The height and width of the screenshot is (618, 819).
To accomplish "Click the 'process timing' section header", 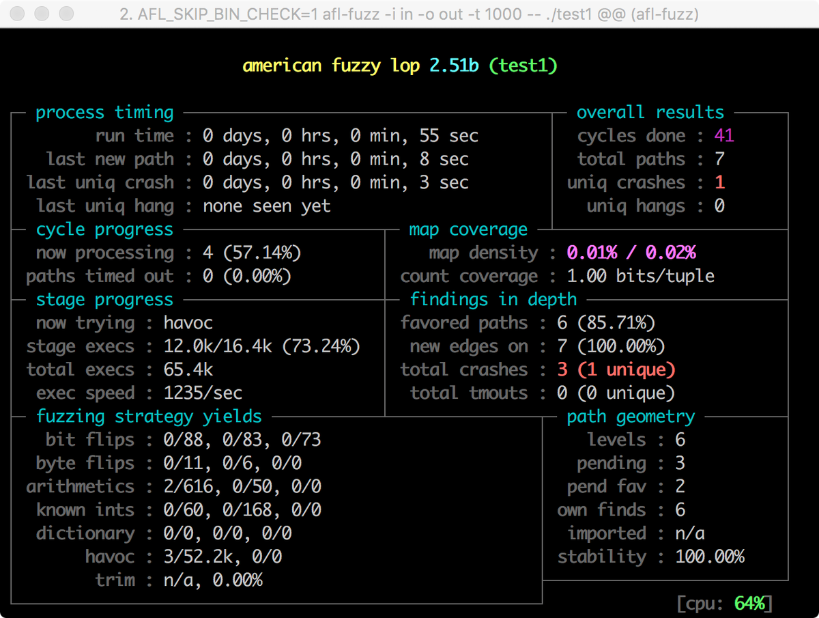I will click(104, 113).
